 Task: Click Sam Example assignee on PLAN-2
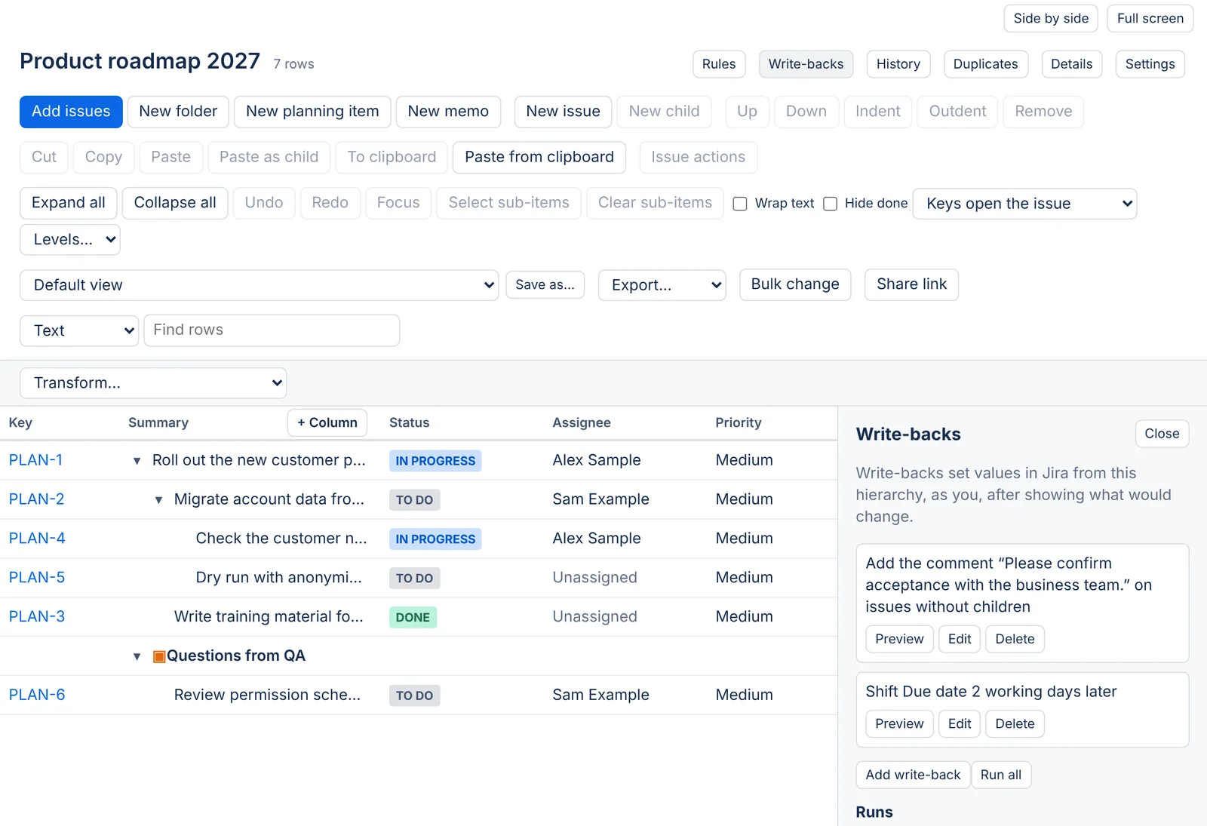click(600, 499)
